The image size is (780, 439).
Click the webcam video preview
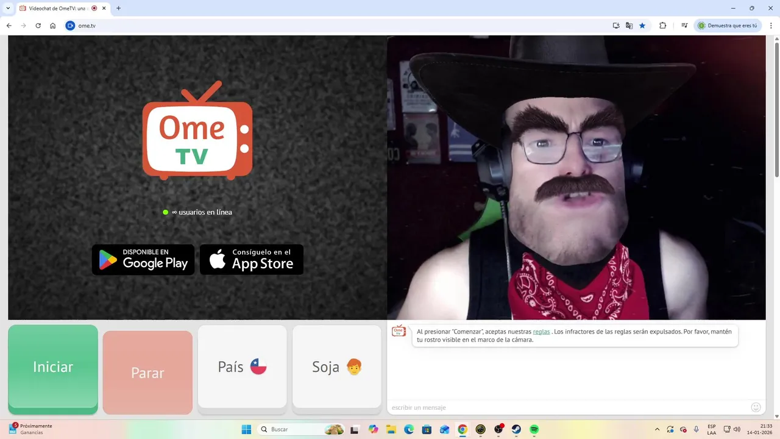[x=576, y=177]
